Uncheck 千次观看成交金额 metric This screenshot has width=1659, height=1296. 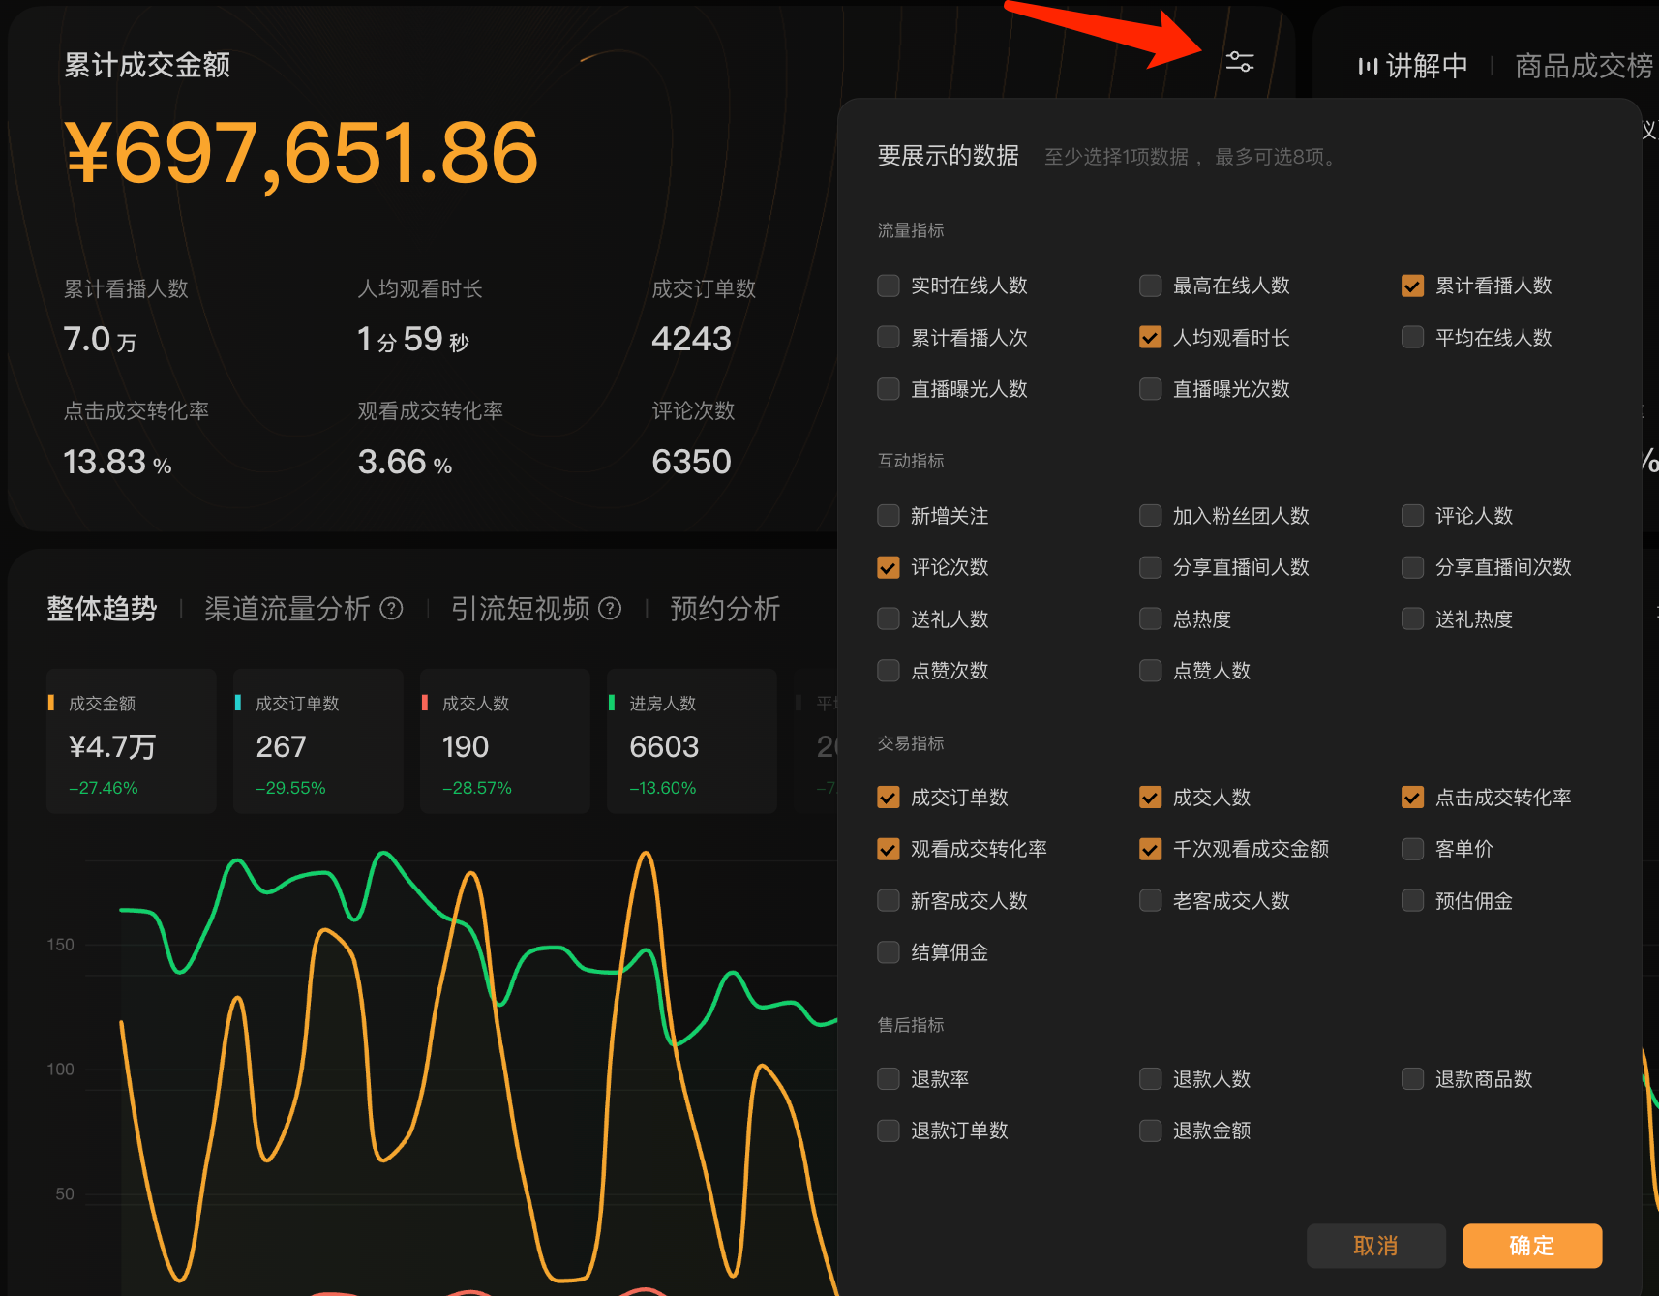pos(1150,849)
